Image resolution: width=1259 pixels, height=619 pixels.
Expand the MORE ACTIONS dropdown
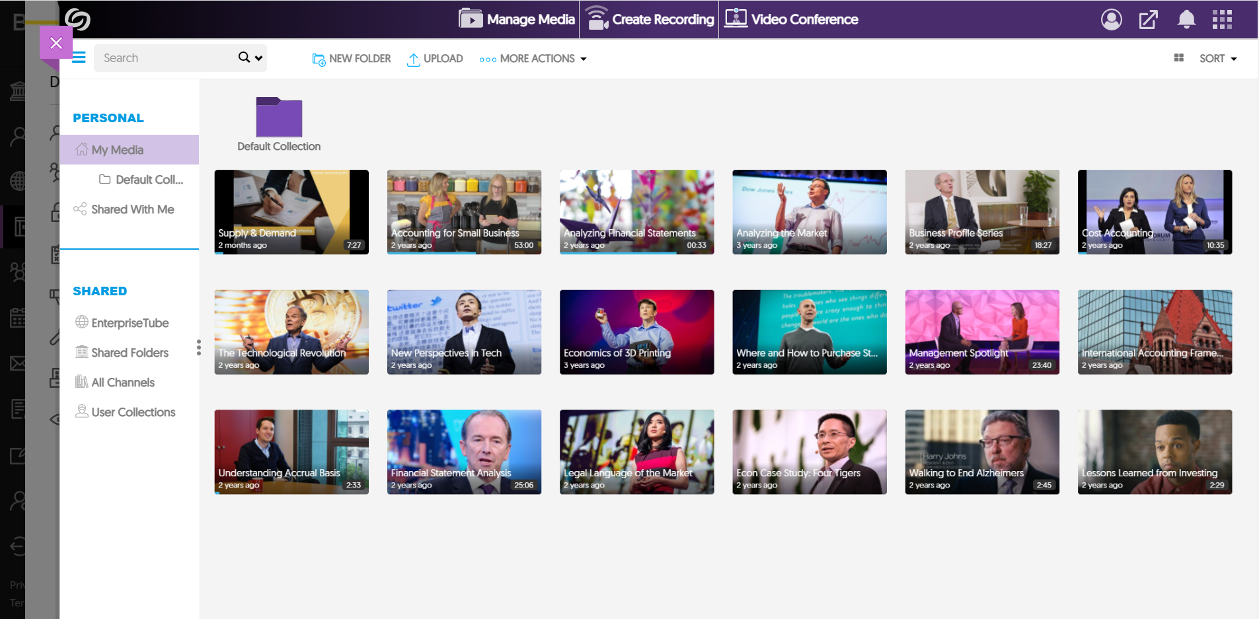point(533,59)
